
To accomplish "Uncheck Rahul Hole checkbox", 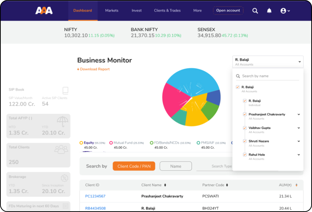I will 245,155.
